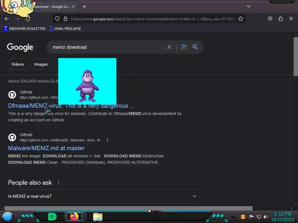Open People also ask options menu
The height and width of the screenshot is (223, 298).
[x=58, y=183]
